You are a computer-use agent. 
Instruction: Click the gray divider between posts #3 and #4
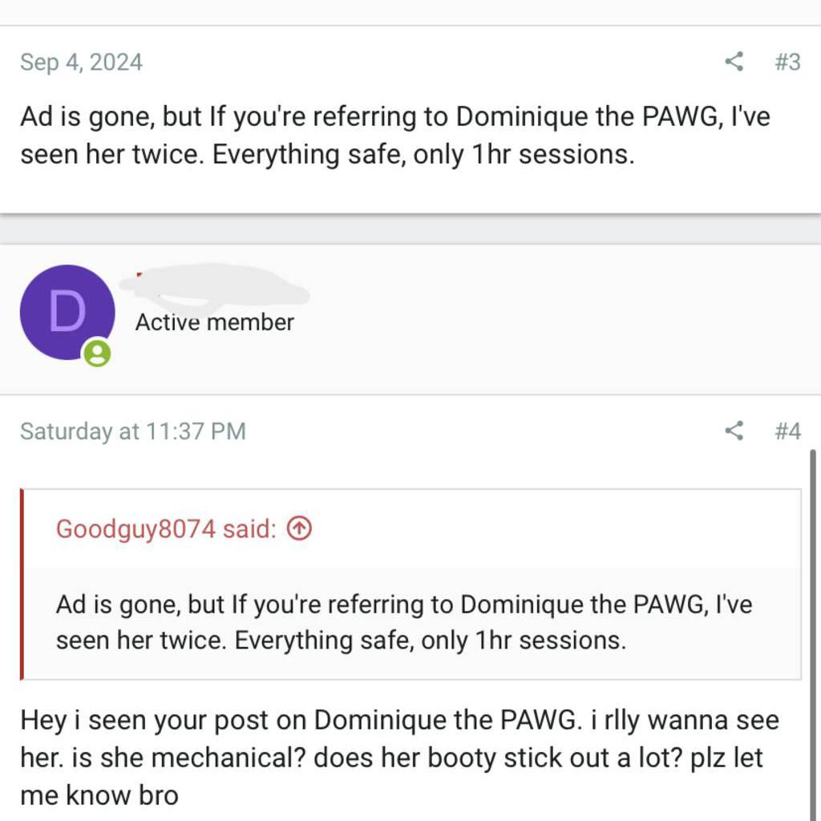point(410,229)
